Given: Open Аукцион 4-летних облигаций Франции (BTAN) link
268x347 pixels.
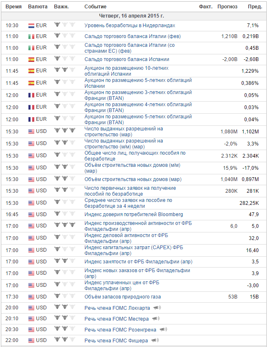Looking at the screenshot, I should [138, 107].
